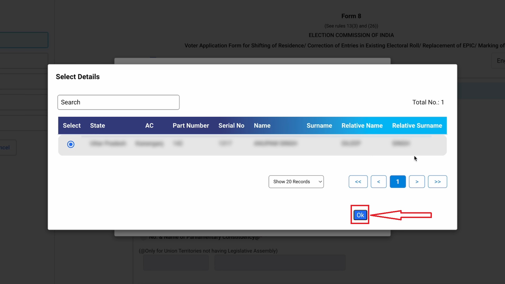
Task: Jump to the last page with double-right arrow
Action: click(437, 181)
